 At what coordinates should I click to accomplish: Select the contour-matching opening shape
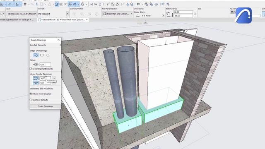[36, 55]
